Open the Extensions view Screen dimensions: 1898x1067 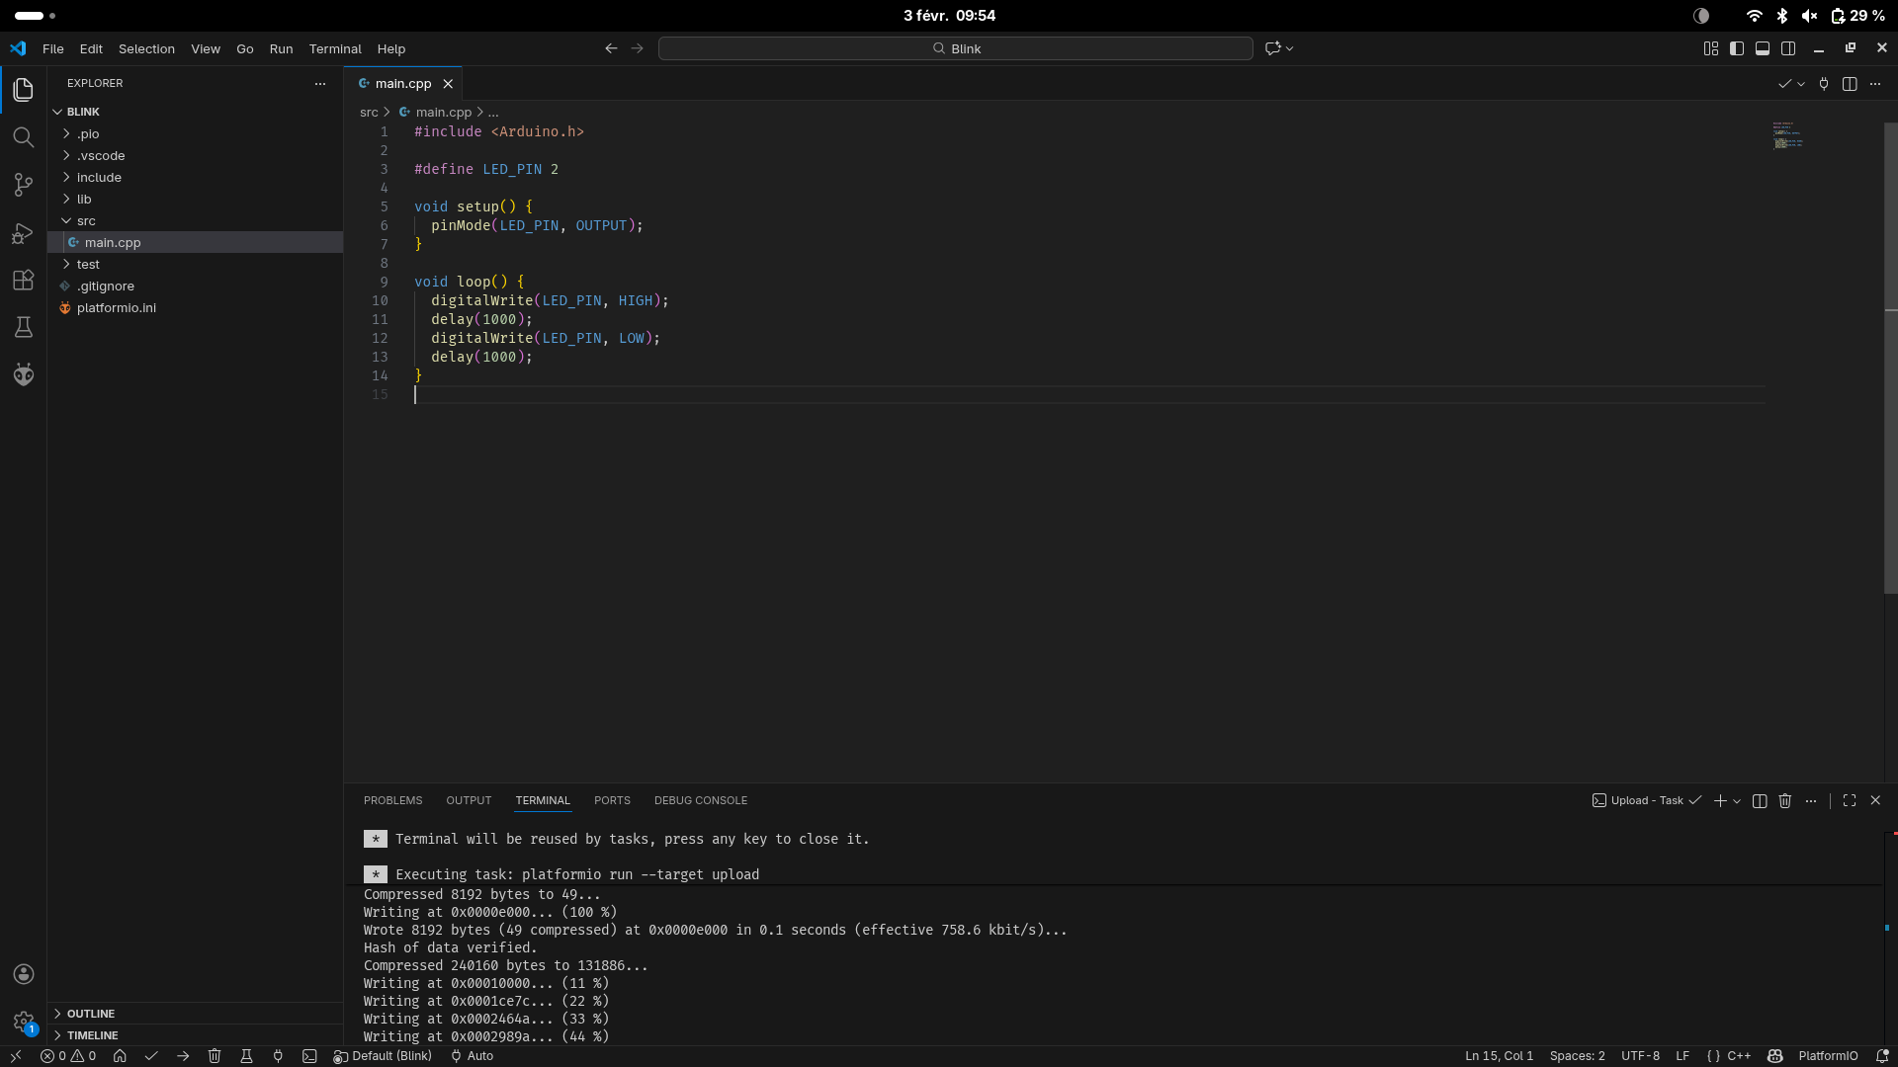tap(24, 280)
